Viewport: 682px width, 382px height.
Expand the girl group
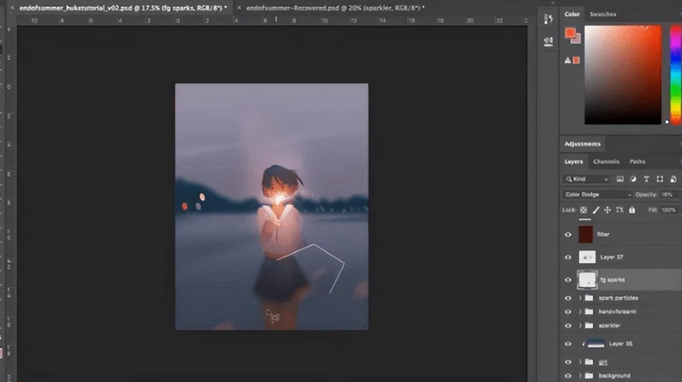click(x=580, y=362)
